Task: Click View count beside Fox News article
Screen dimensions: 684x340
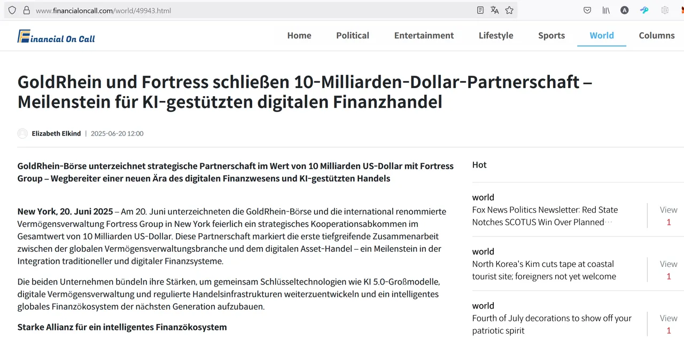Action: click(x=669, y=216)
